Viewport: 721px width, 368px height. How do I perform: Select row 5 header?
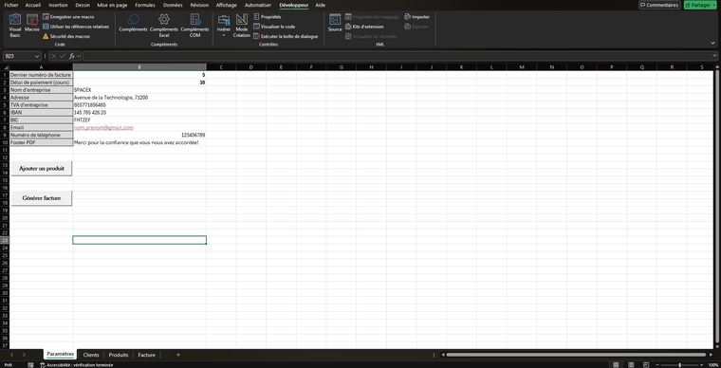pyautogui.click(x=5, y=104)
